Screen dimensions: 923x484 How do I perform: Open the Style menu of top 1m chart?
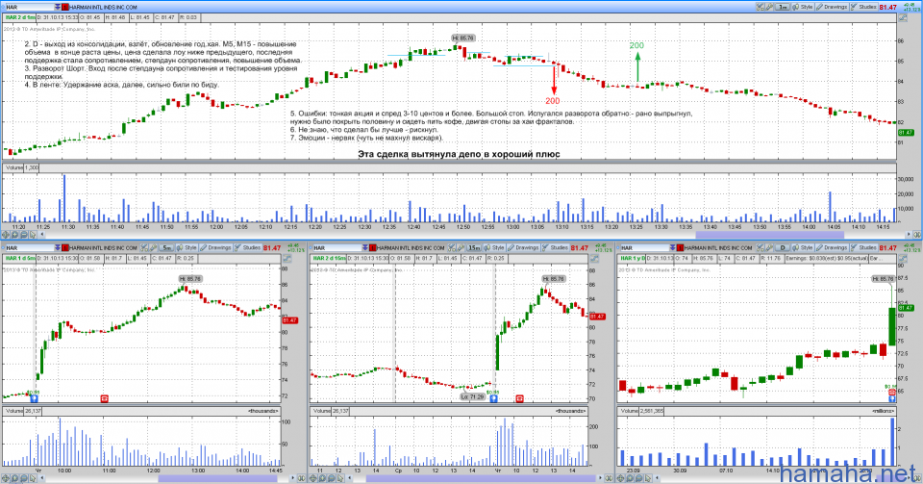point(803,7)
